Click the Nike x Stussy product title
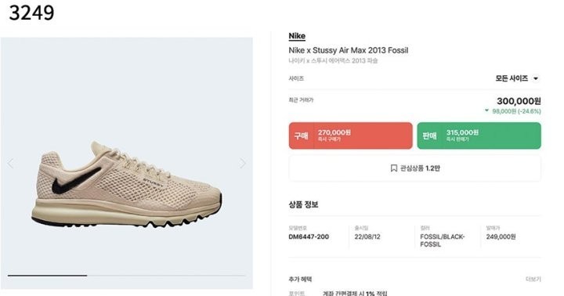The width and height of the screenshot is (564, 296). [x=348, y=50]
